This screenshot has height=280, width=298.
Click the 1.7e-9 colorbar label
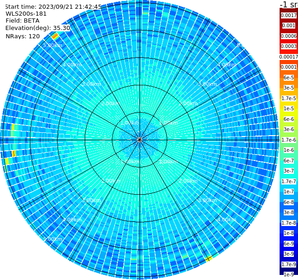point(289,264)
